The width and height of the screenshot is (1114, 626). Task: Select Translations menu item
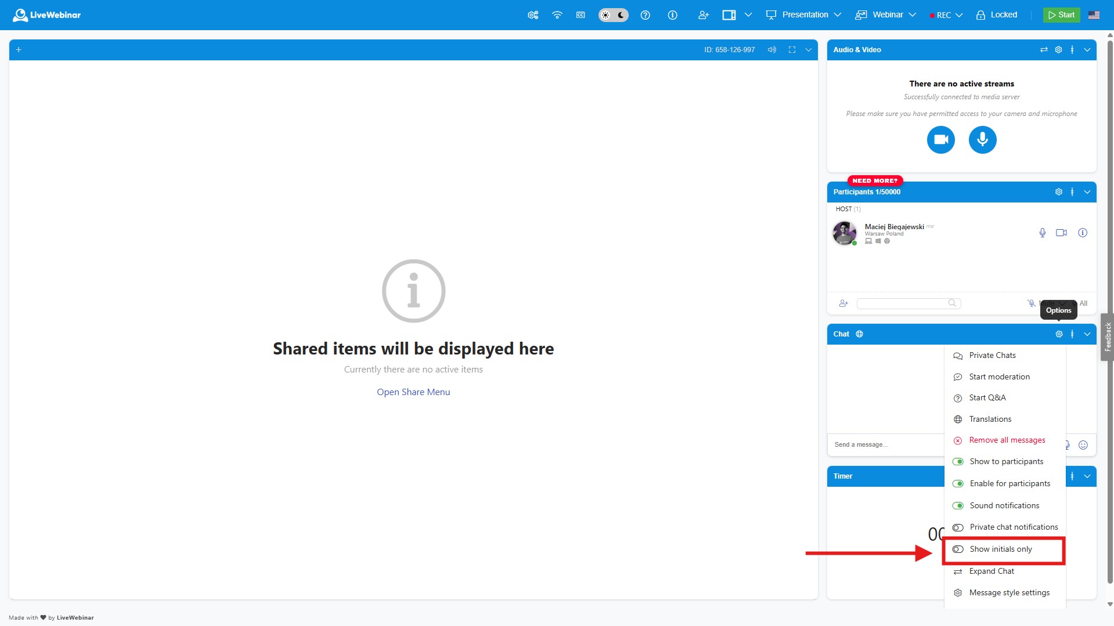pyautogui.click(x=1005, y=419)
